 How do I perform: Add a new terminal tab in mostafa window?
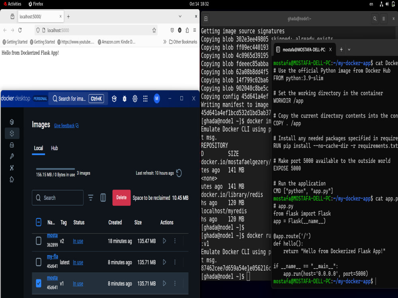[341, 50]
